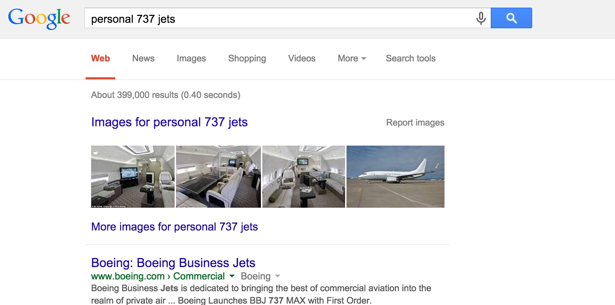The image size is (615, 305).
Task: Open the white jet on runway thumbnail
Action: [396, 177]
